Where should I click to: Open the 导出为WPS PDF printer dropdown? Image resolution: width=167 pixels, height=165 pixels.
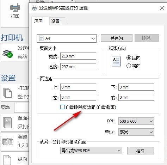click(91, 151)
